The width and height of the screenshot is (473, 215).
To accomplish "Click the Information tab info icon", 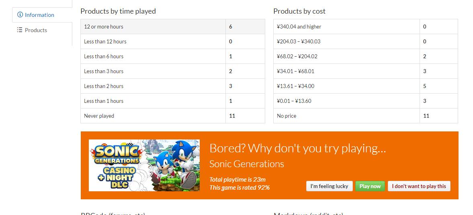I will coord(20,15).
